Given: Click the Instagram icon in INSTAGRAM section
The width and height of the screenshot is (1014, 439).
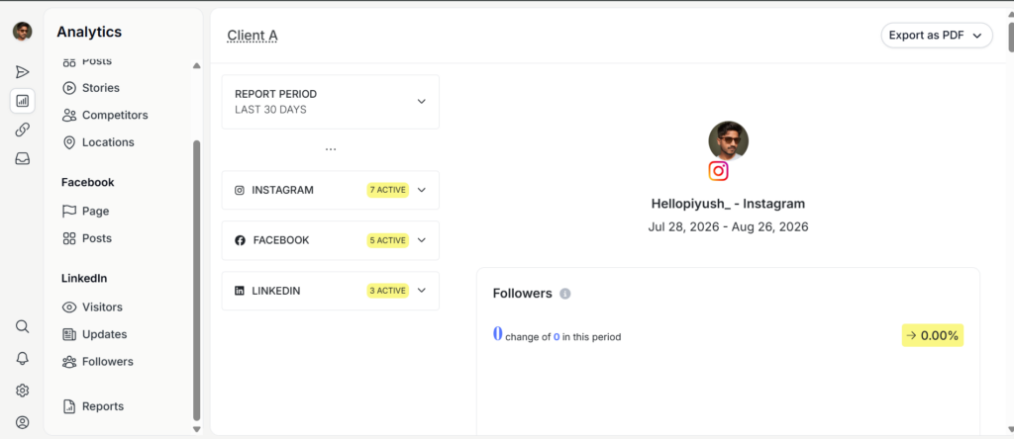Looking at the screenshot, I should (240, 191).
